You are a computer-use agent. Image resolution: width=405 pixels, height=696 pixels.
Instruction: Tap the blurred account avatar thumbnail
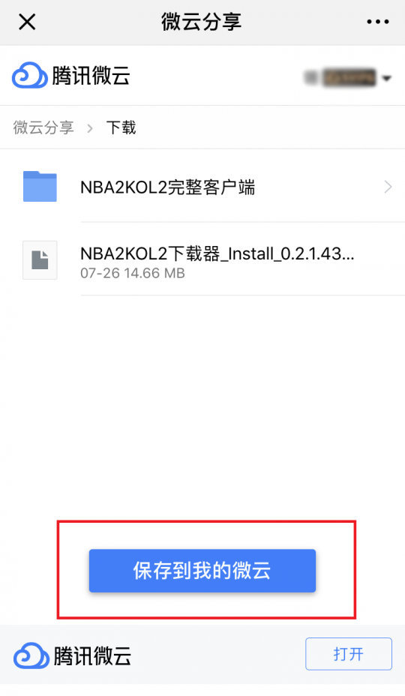(x=310, y=78)
